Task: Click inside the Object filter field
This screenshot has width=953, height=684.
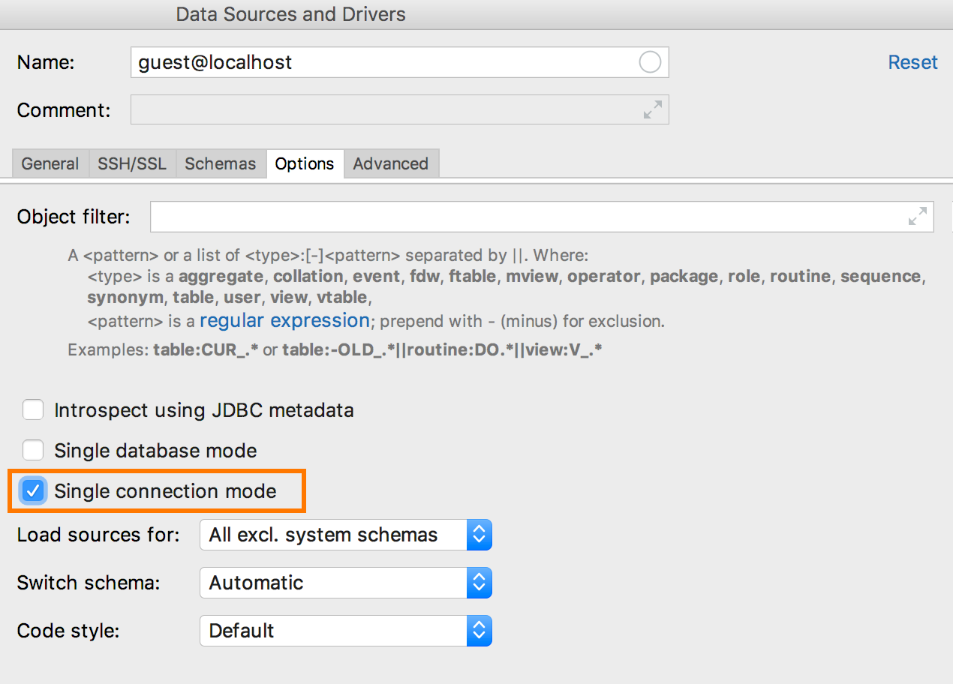Action: point(525,217)
